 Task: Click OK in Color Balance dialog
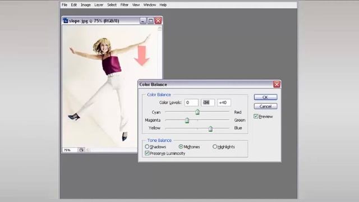click(265, 97)
